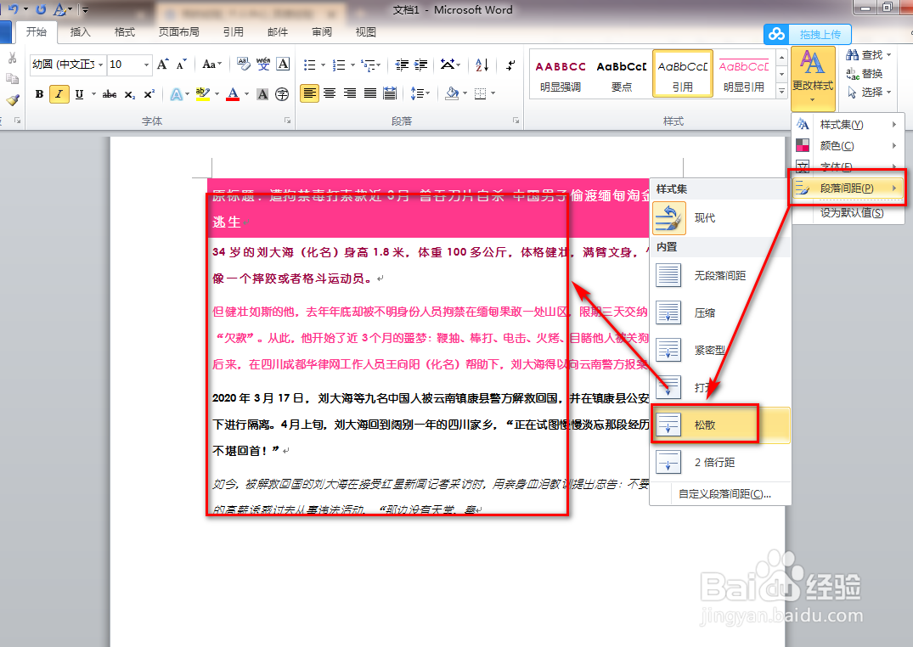Viewport: 913px width, 647px height.
Task: Click the Decrease Indent icon
Action: (401, 65)
